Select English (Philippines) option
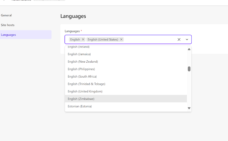 pos(126,69)
